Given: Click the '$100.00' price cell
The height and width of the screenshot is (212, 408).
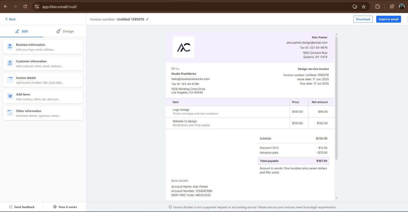Looking at the screenshot, I should click(x=299, y=112).
